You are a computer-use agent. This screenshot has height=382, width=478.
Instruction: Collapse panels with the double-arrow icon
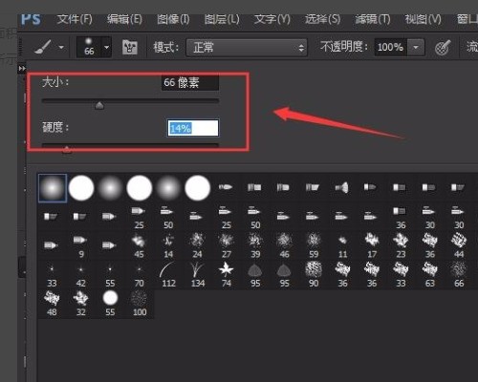(22, 68)
